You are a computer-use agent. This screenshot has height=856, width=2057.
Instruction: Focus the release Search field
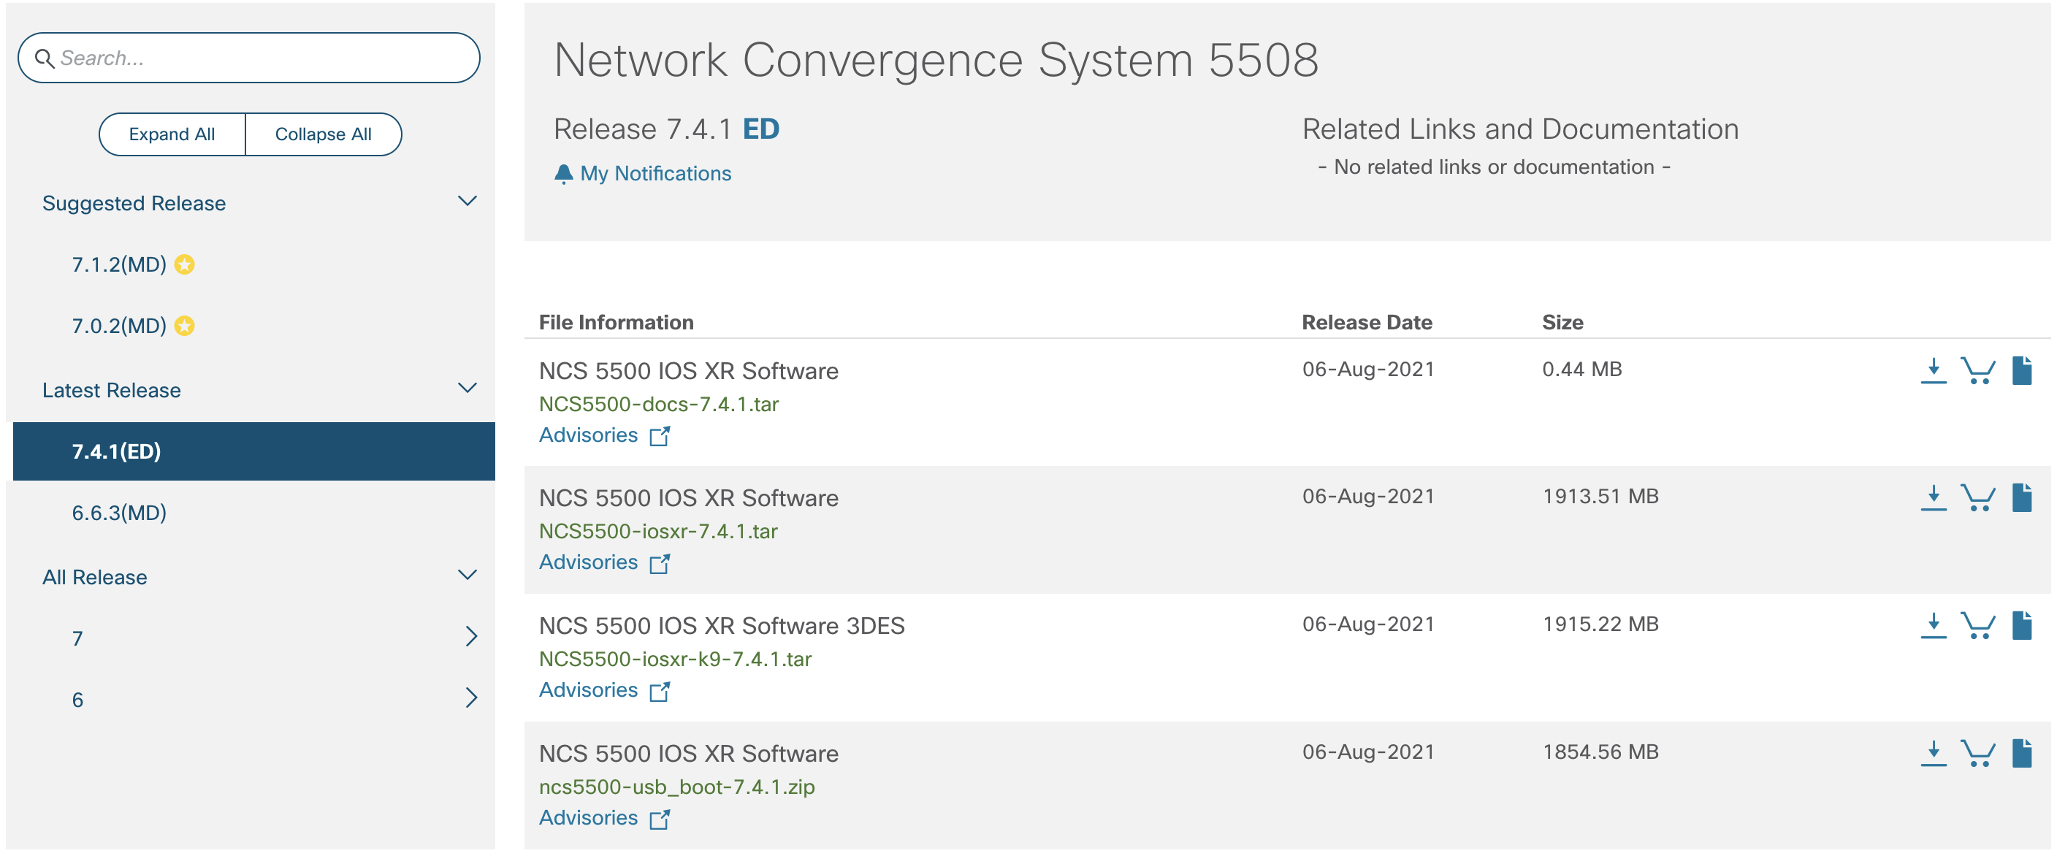pos(249,58)
